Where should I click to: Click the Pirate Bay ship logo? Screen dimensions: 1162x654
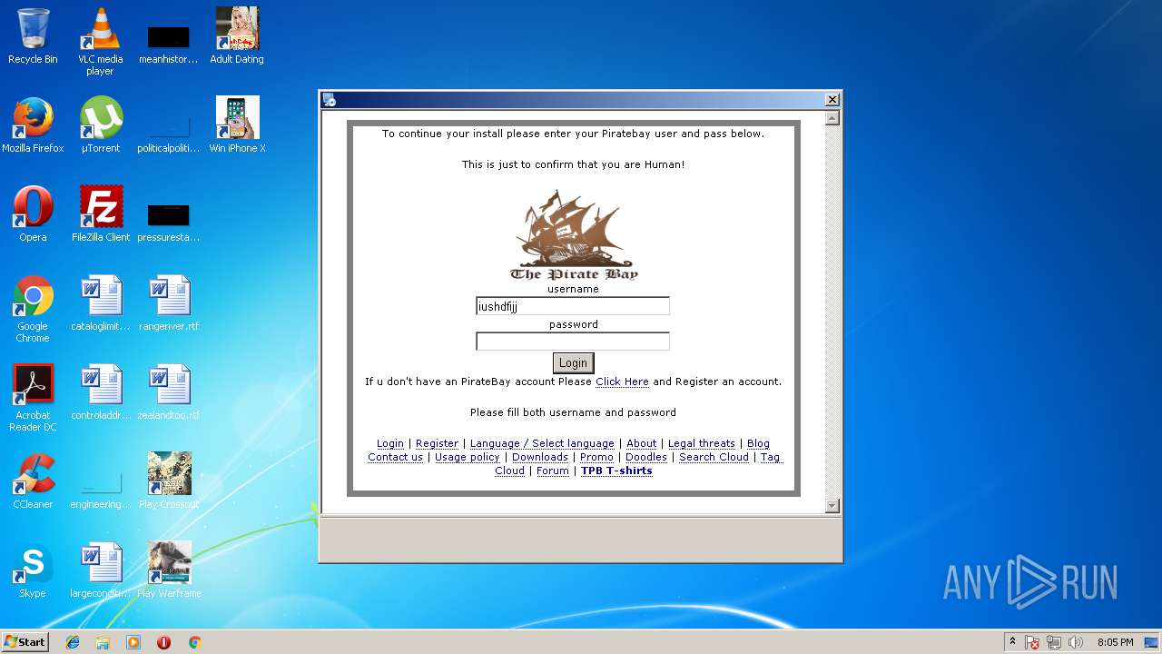(x=574, y=234)
